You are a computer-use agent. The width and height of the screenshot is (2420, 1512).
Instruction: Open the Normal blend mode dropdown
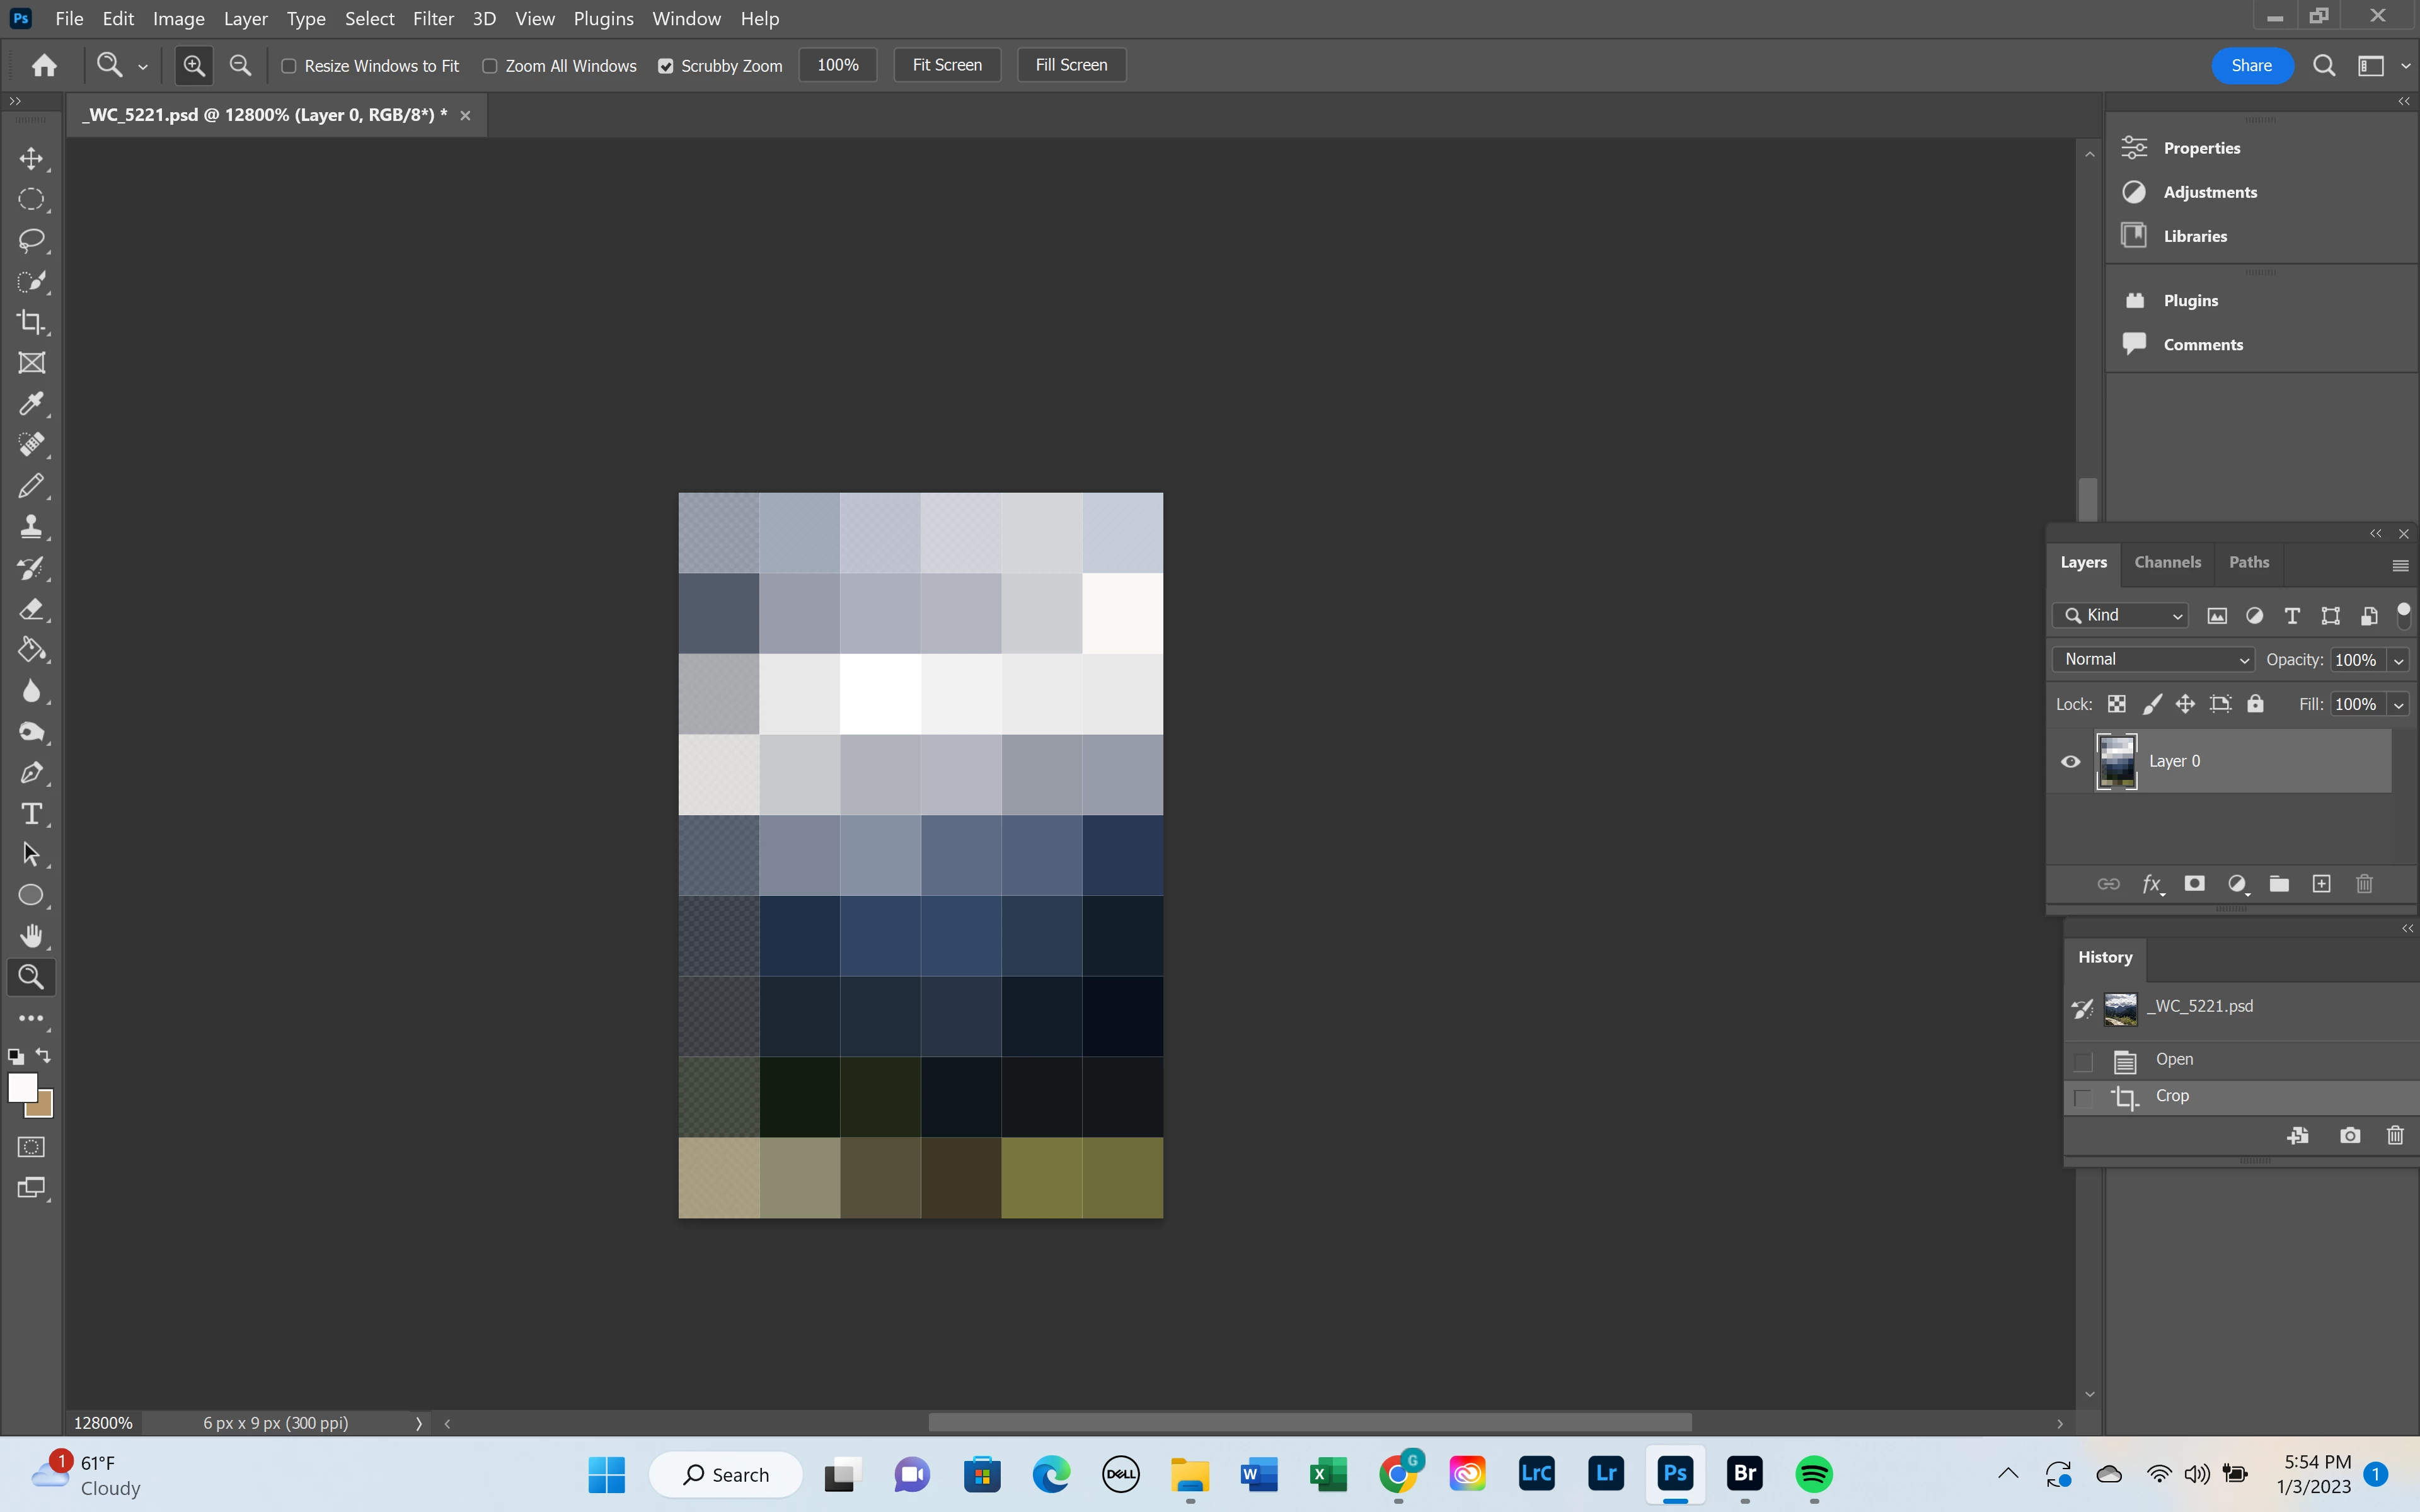pyautogui.click(x=2155, y=659)
